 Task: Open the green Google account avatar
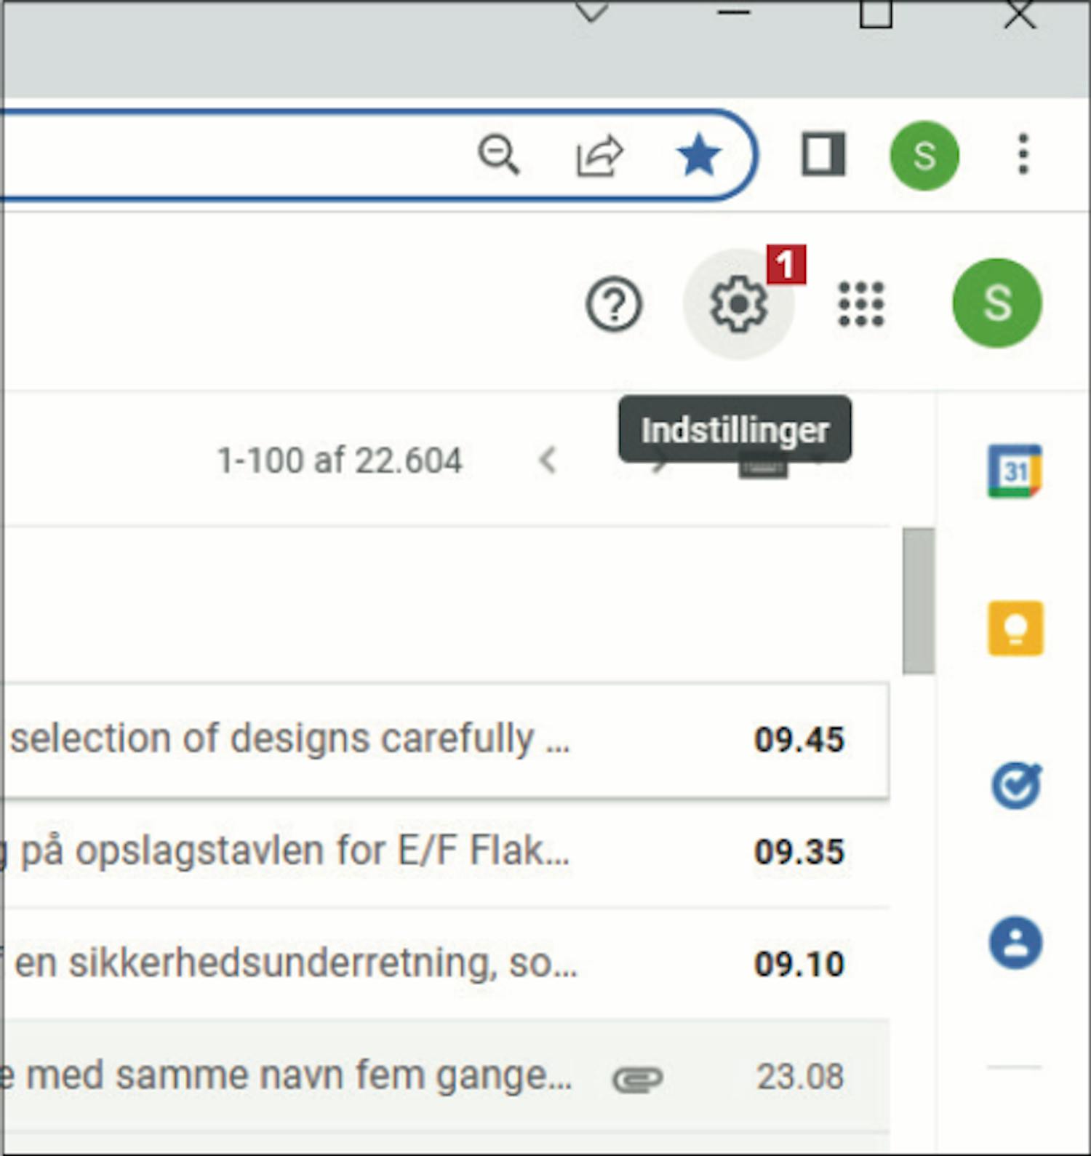pyautogui.click(x=996, y=303)
